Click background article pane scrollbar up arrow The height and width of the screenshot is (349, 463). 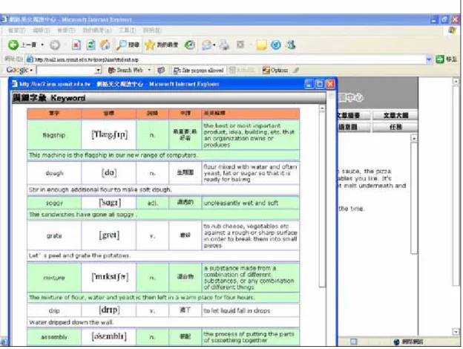[414, 138]
